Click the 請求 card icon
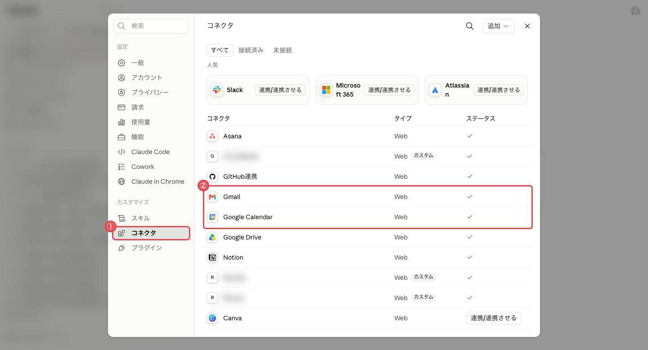Viewport: 648px width, 350px height. [x=121, y=107]
